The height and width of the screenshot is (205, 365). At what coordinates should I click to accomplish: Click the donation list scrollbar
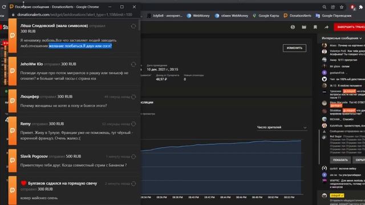point(139,25)
